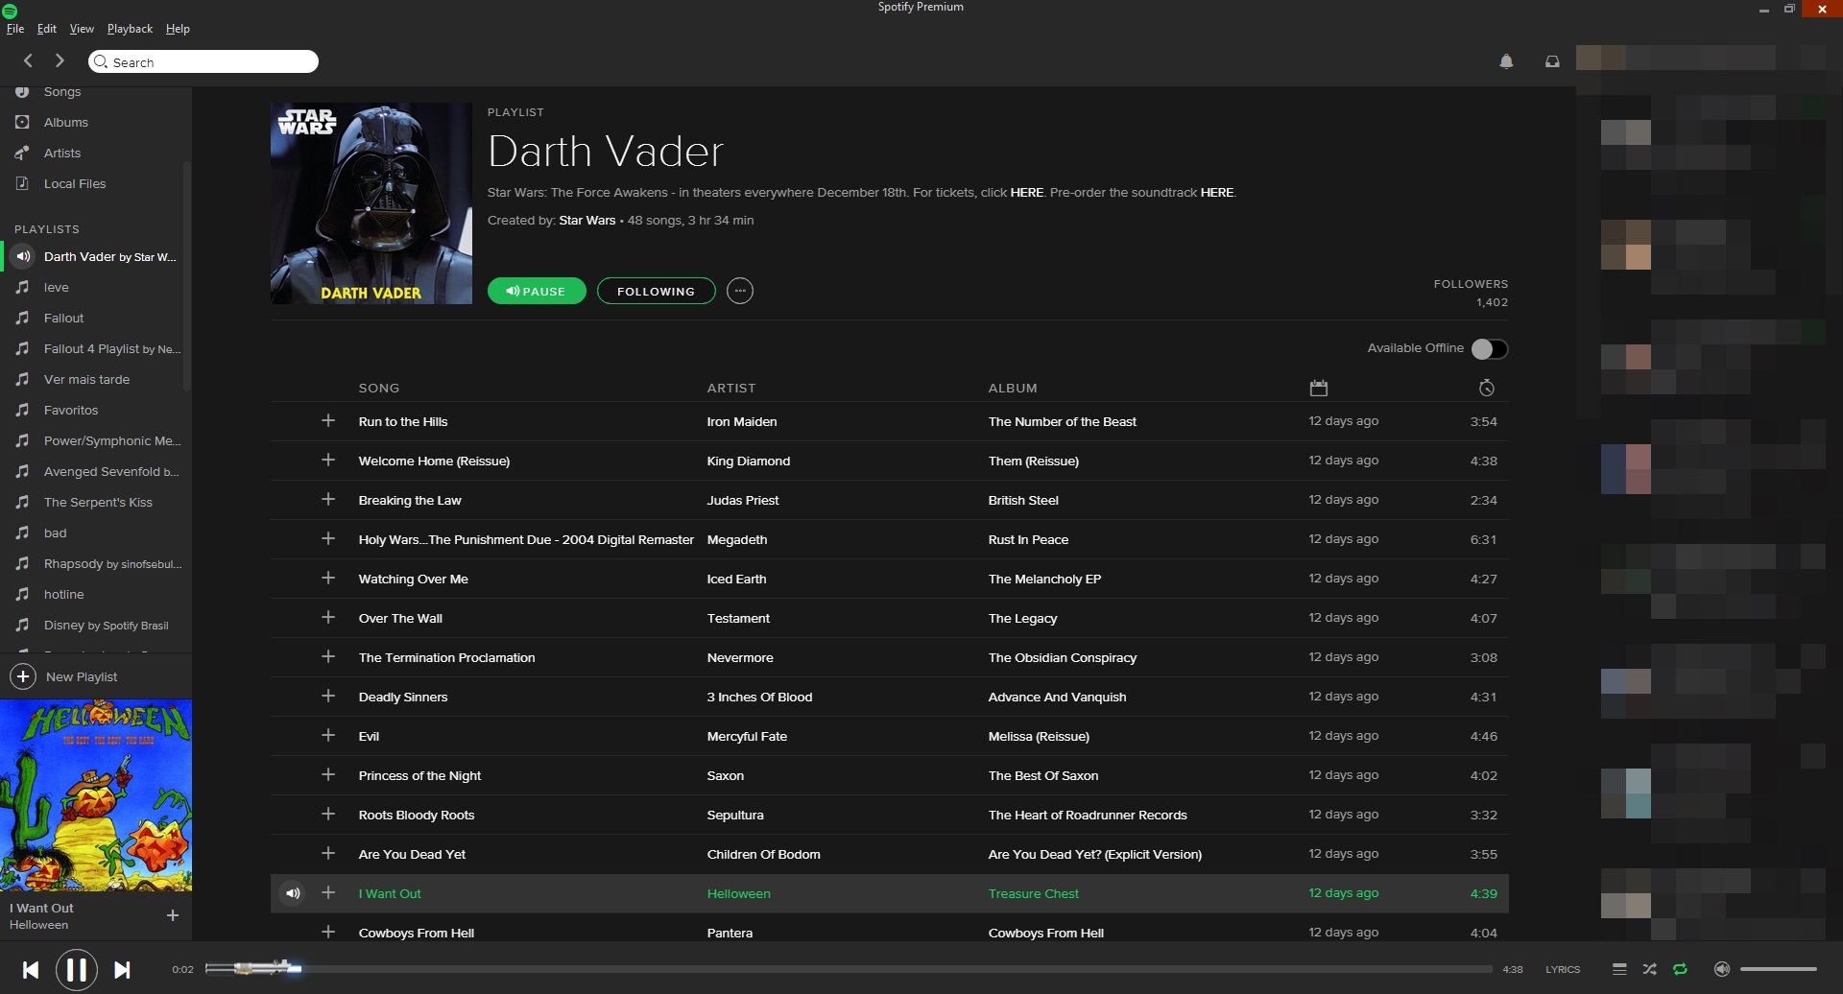
Task: Add Are You Dead Yet to library
Action: point(328,853)
